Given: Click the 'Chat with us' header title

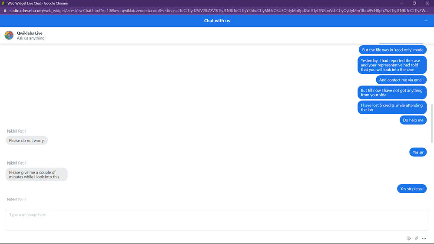Looking at the screenshot, I should coord(217,21).
